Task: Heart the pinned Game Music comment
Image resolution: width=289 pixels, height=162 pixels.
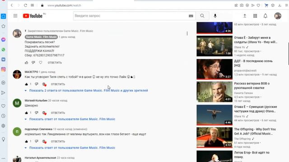Action: [41, 63]
